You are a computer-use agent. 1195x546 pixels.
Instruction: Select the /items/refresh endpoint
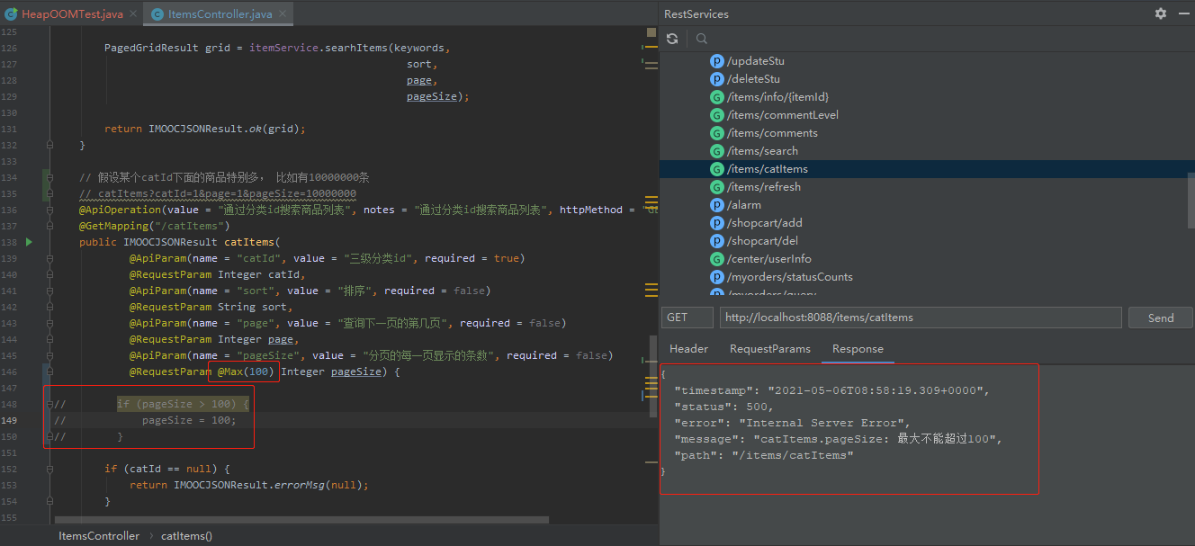point(763,187)
